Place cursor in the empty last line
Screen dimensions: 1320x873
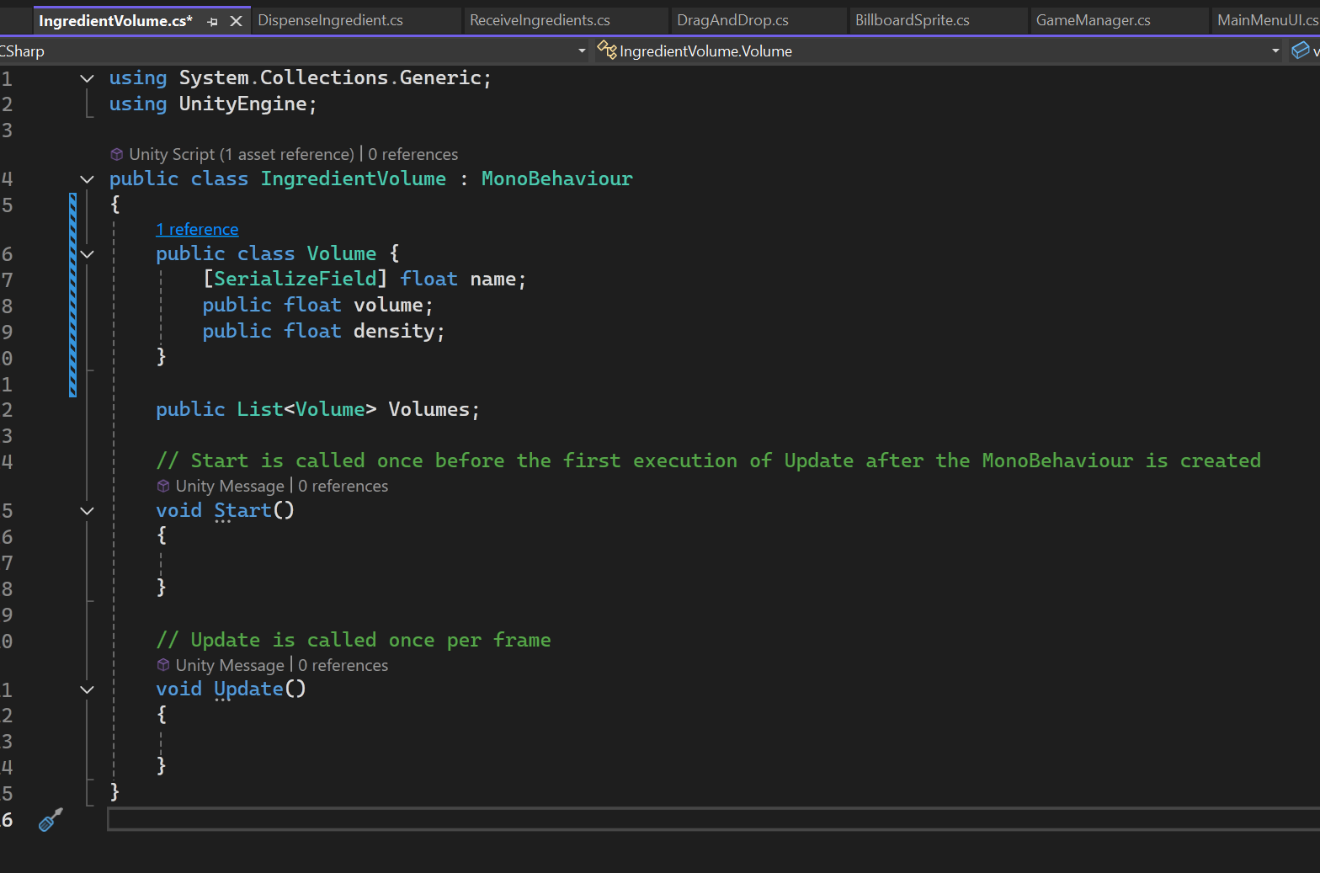point(713,819)
